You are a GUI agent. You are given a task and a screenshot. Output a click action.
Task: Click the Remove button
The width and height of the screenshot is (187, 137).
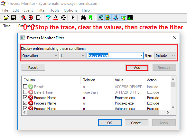tap(164, 68)
